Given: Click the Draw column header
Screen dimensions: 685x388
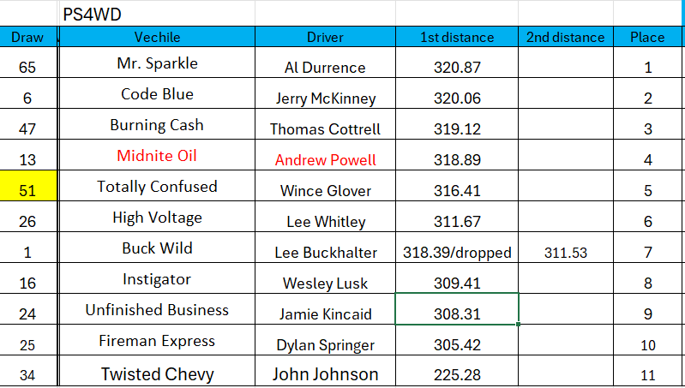Looking at the screenshot, I should (27, 37).
